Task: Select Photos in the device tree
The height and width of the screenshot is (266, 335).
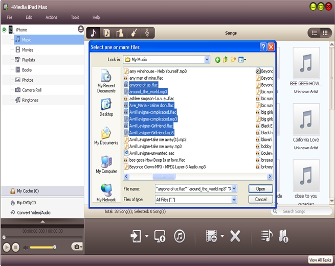Action: (x=28, y=80)
